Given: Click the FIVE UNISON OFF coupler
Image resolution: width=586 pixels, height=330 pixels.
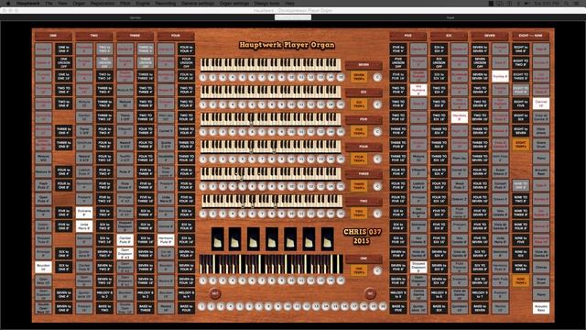Looking at the screenshot, I should point(398,62).
